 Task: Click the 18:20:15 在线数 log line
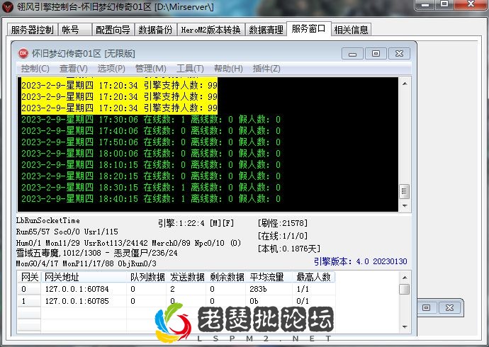(x=151, y=176)
